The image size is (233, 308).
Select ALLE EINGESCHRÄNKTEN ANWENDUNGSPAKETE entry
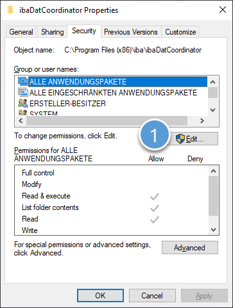coord(113,93)
